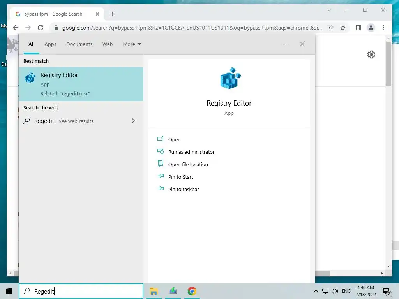Open network status tray icon
The image size is (399, 299).
[325, 291]
